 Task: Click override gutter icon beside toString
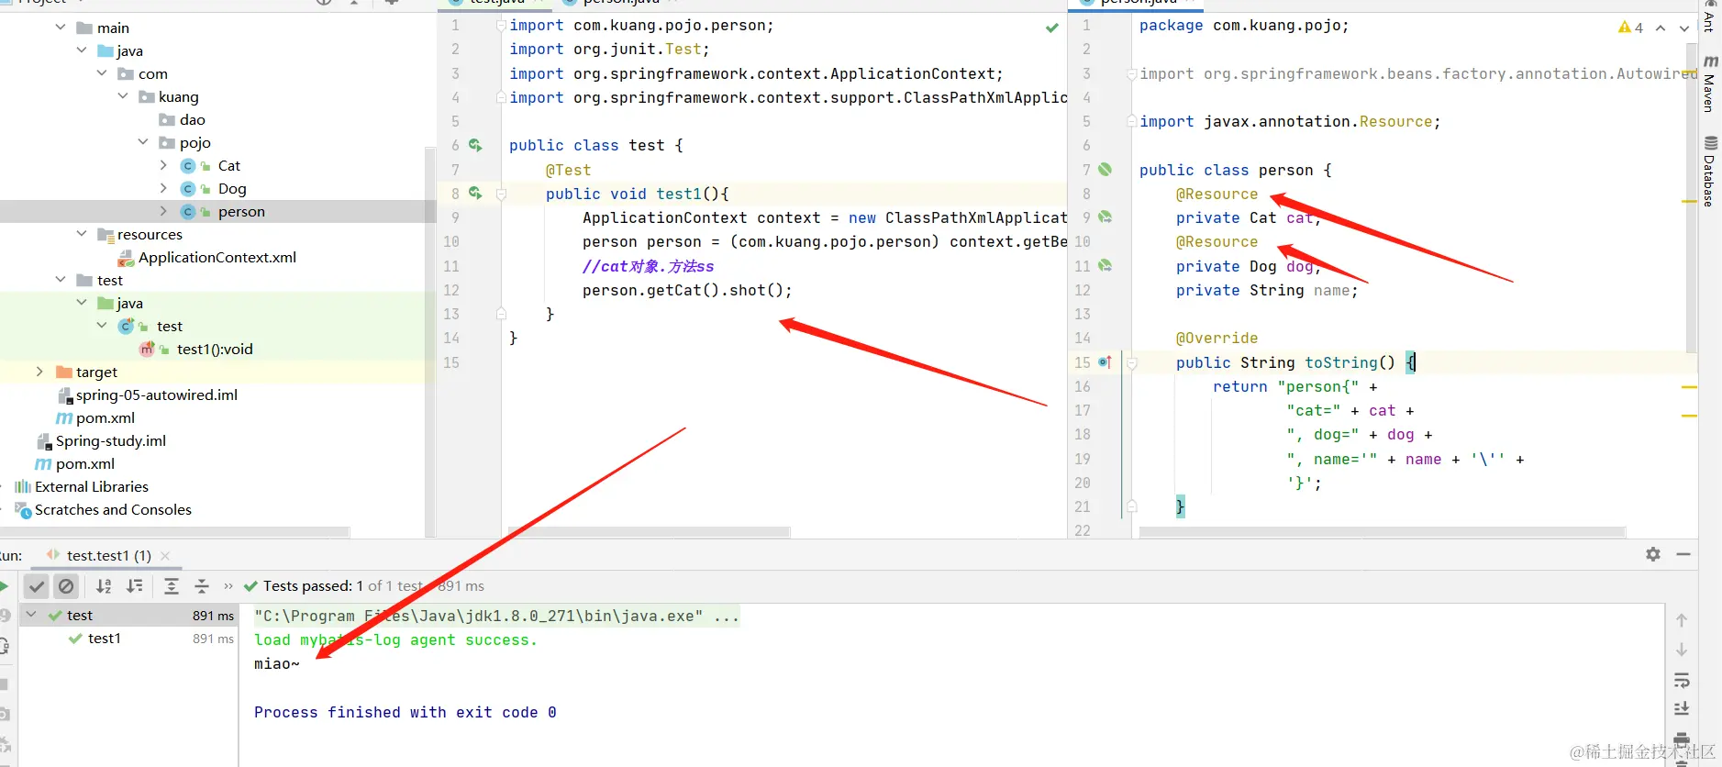click(1105, 362)
